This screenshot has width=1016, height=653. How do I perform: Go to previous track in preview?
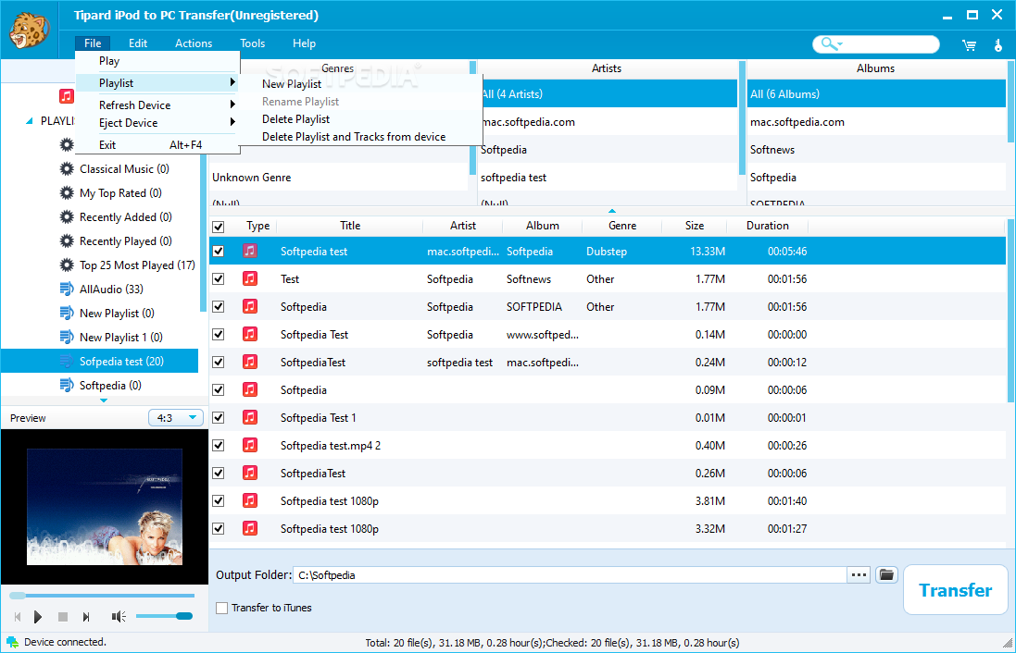18,617
